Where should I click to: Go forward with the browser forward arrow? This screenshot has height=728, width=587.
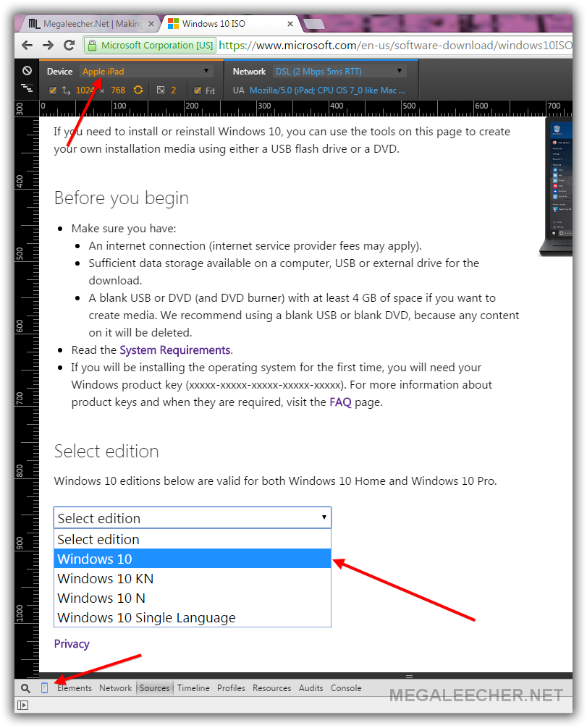(48, 45)
